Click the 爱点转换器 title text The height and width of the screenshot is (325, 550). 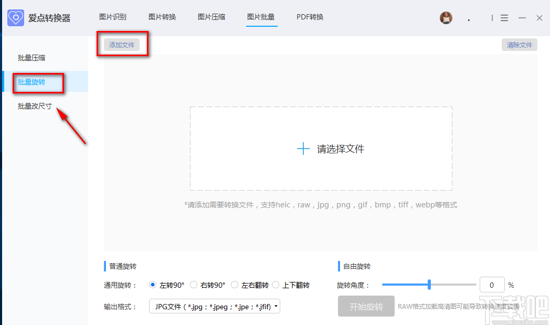(x=49, y=18)
